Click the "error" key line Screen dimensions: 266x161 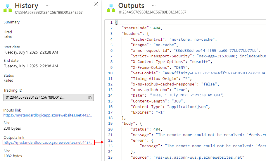tap(142, 141)
